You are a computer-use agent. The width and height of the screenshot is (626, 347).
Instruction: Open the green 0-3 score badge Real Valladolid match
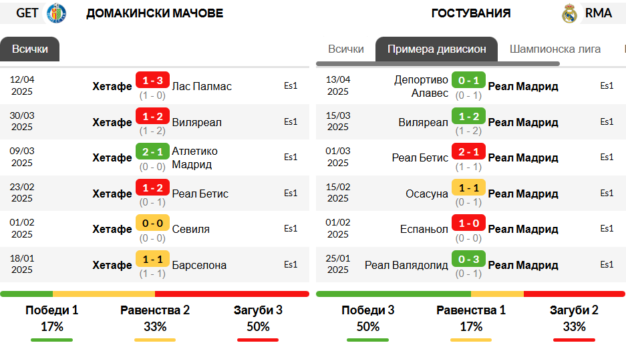pos(468,259)
